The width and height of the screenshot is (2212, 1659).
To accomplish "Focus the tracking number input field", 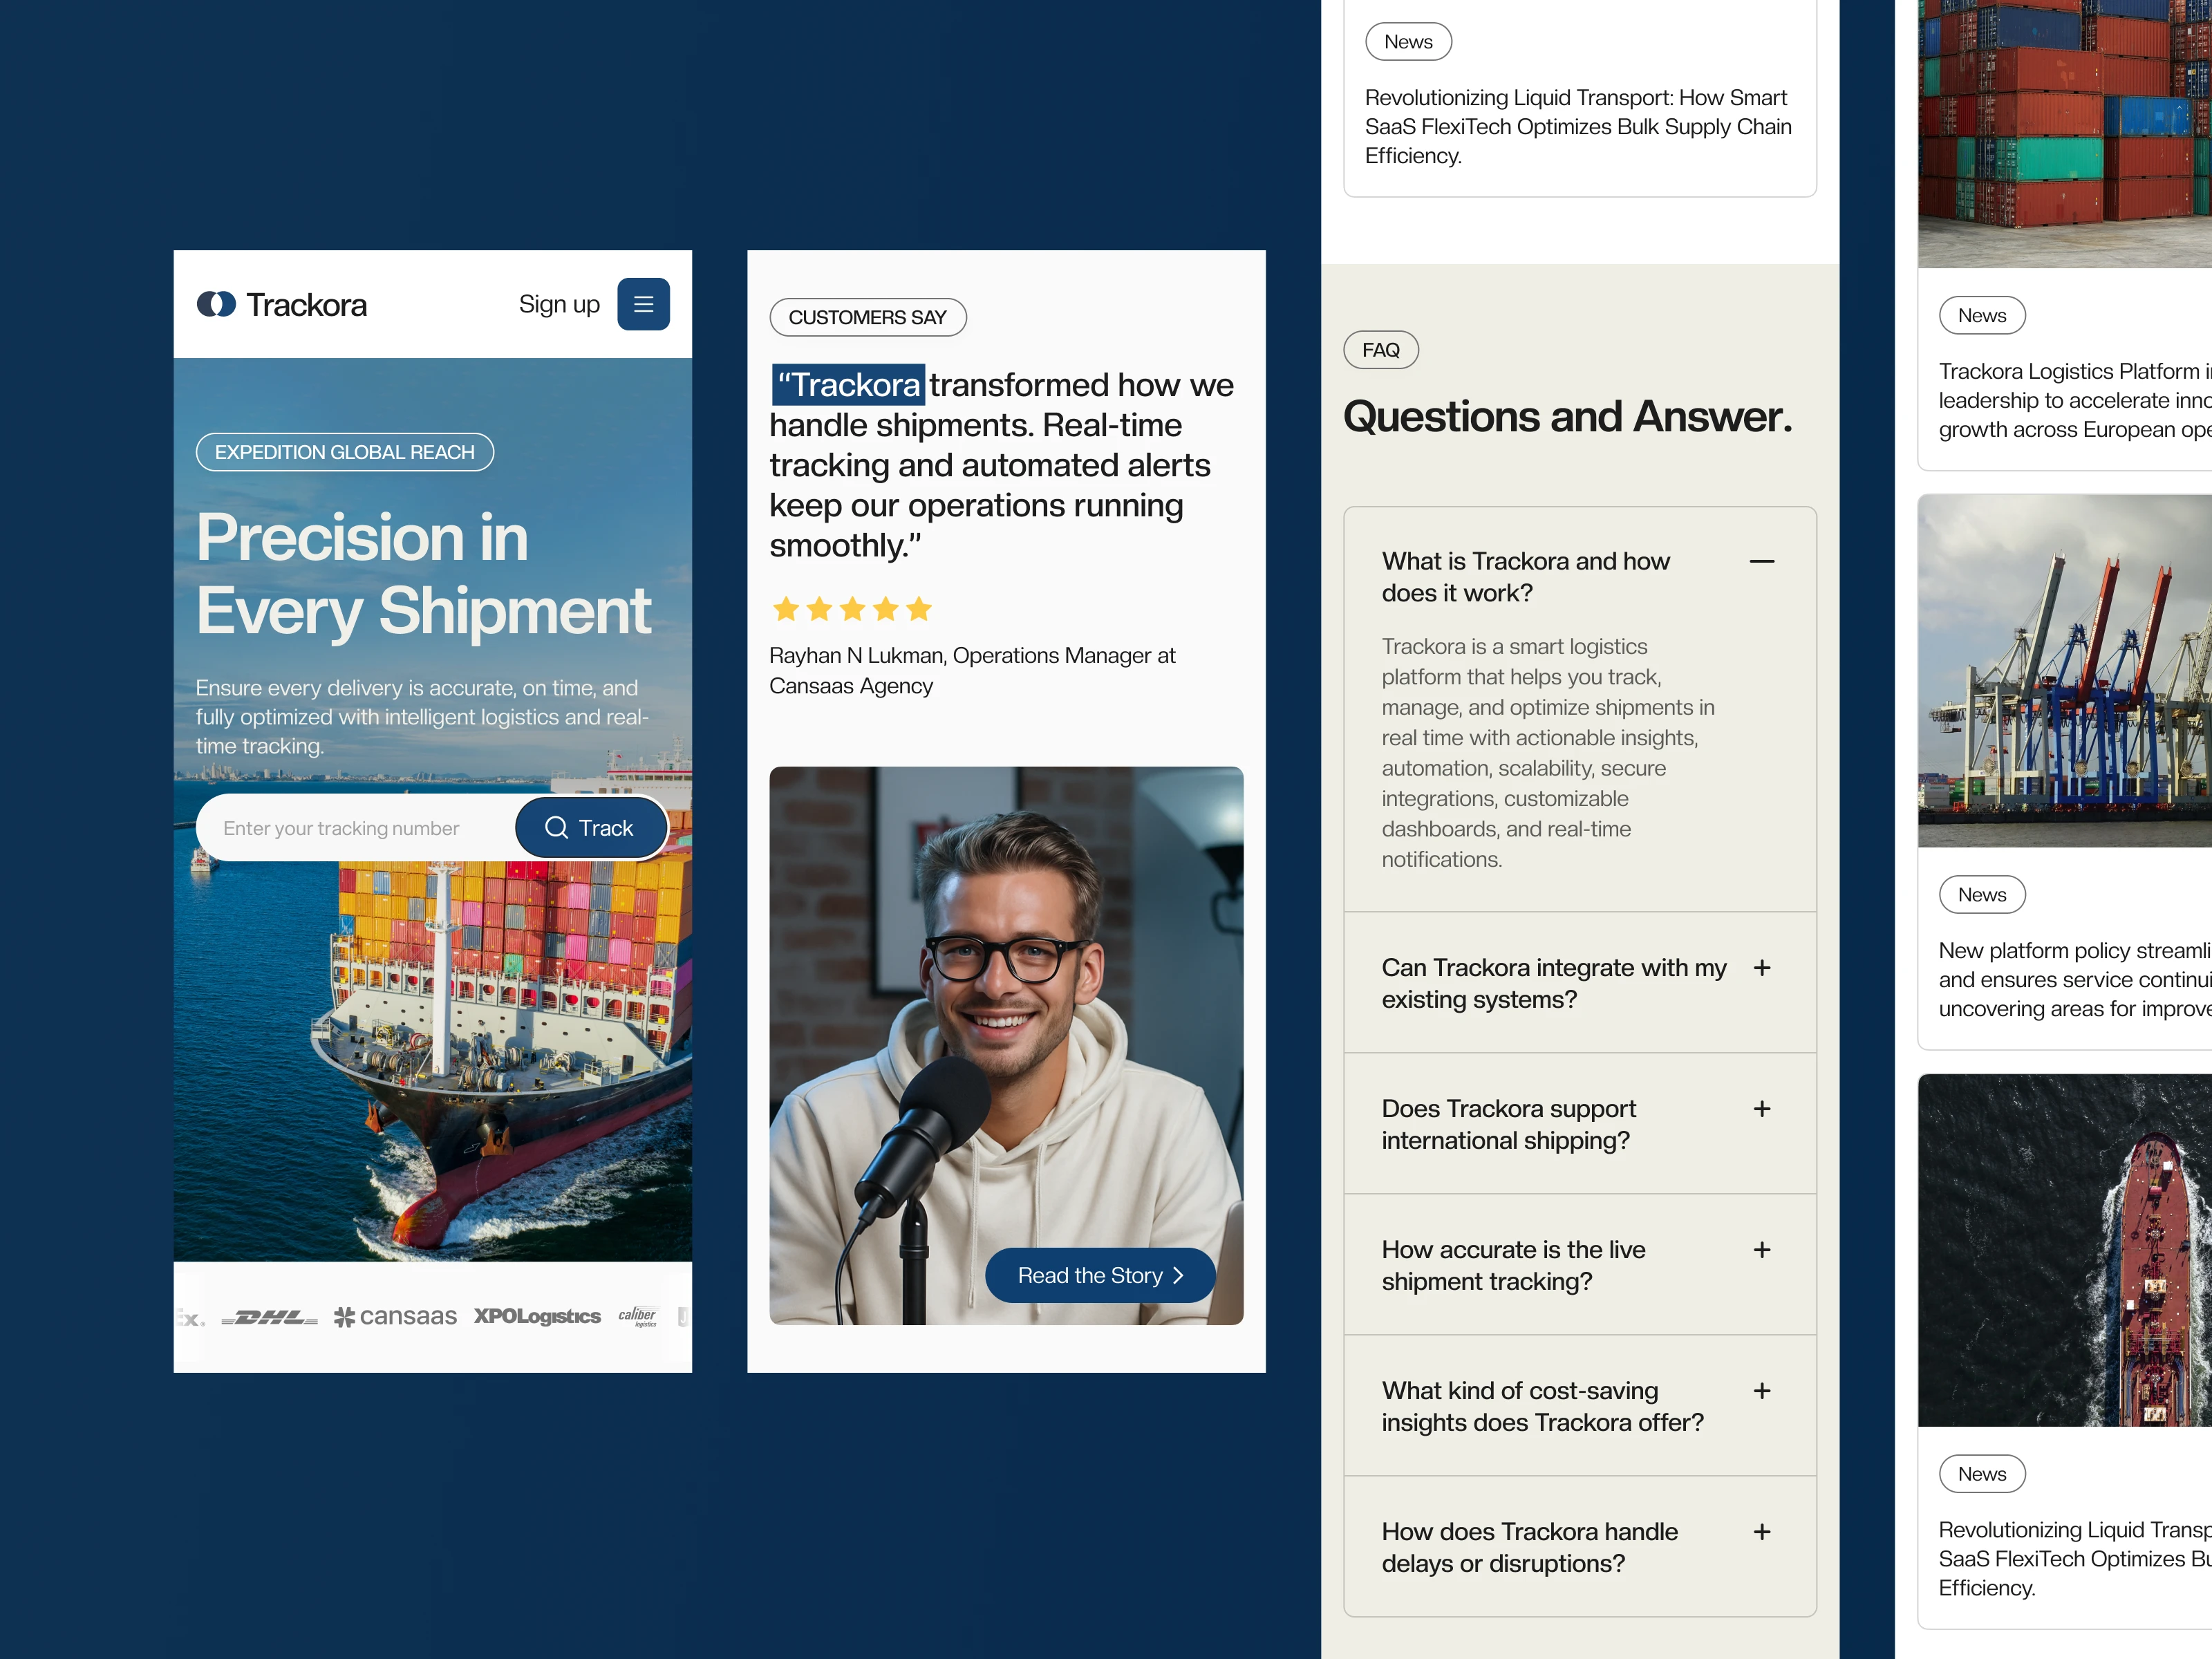I will pyautogui.click(x=356, y=828).
